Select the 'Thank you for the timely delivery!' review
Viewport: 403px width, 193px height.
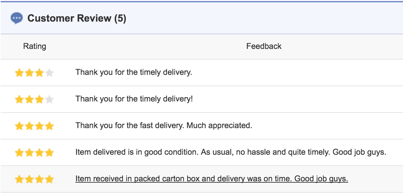134,99
